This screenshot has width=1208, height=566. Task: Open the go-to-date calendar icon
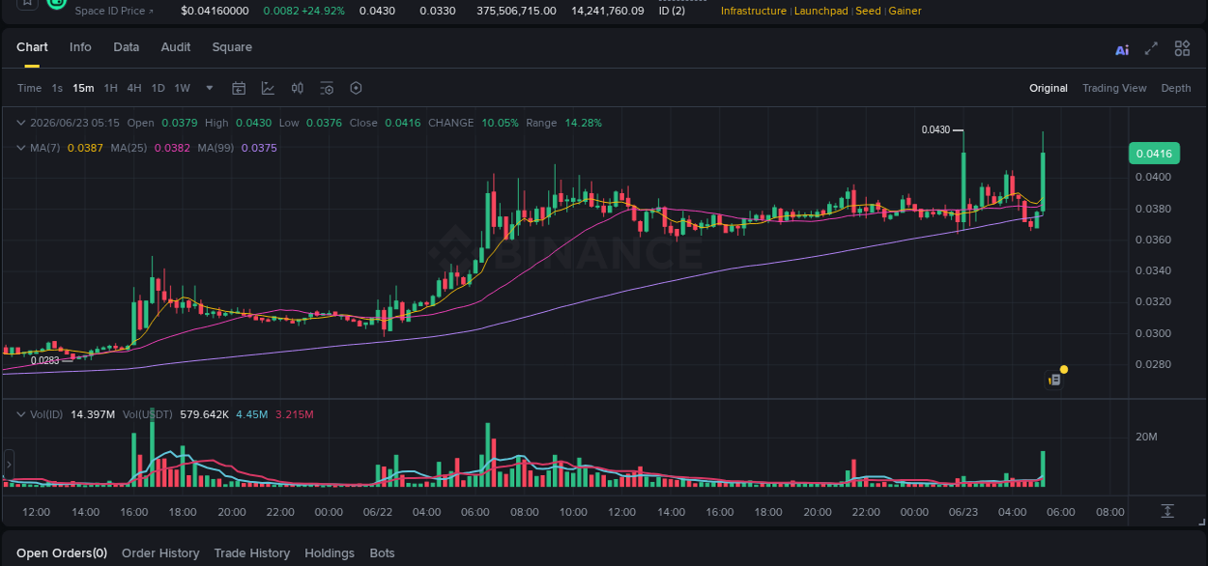(239, 88)
